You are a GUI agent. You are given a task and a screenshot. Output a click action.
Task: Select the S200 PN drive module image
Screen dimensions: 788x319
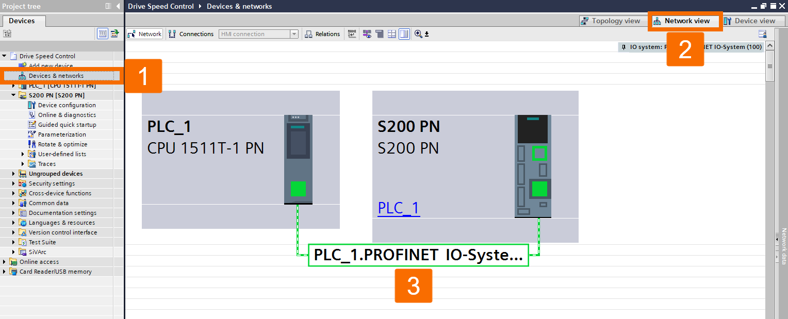pos(533,166)
